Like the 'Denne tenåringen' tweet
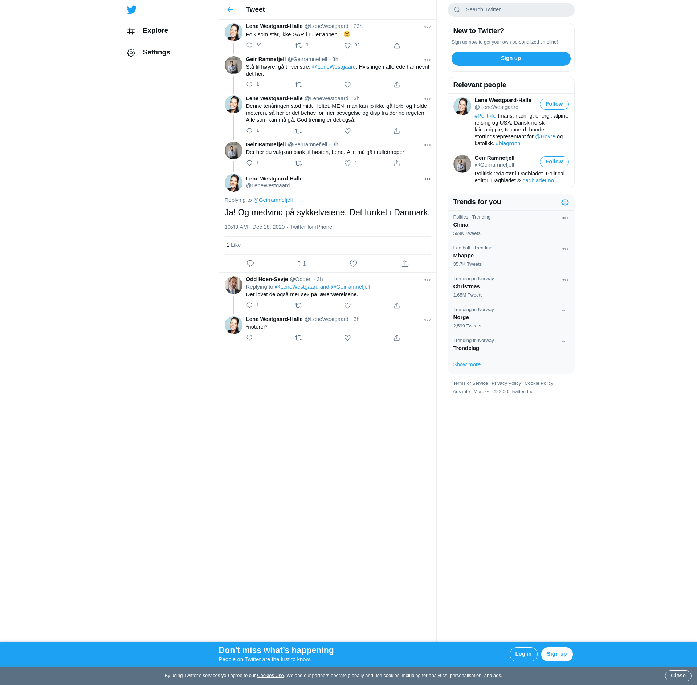Image resolution: width=697 pixels, height=685 pixels. tap(347, 131)
